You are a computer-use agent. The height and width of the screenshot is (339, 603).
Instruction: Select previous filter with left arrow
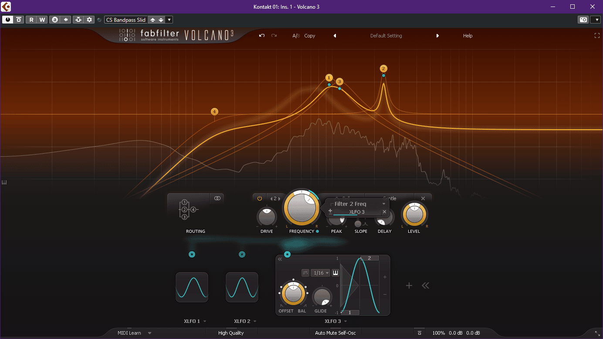pos(271,198)
